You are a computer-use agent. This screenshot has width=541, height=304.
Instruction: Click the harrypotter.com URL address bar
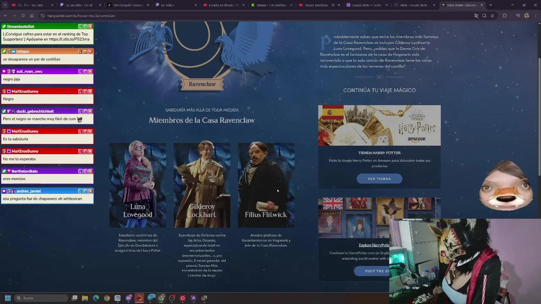pos(254,16)
